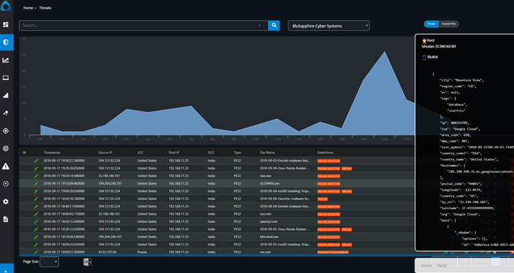Open the crosshair target sidebar icon

5,131
